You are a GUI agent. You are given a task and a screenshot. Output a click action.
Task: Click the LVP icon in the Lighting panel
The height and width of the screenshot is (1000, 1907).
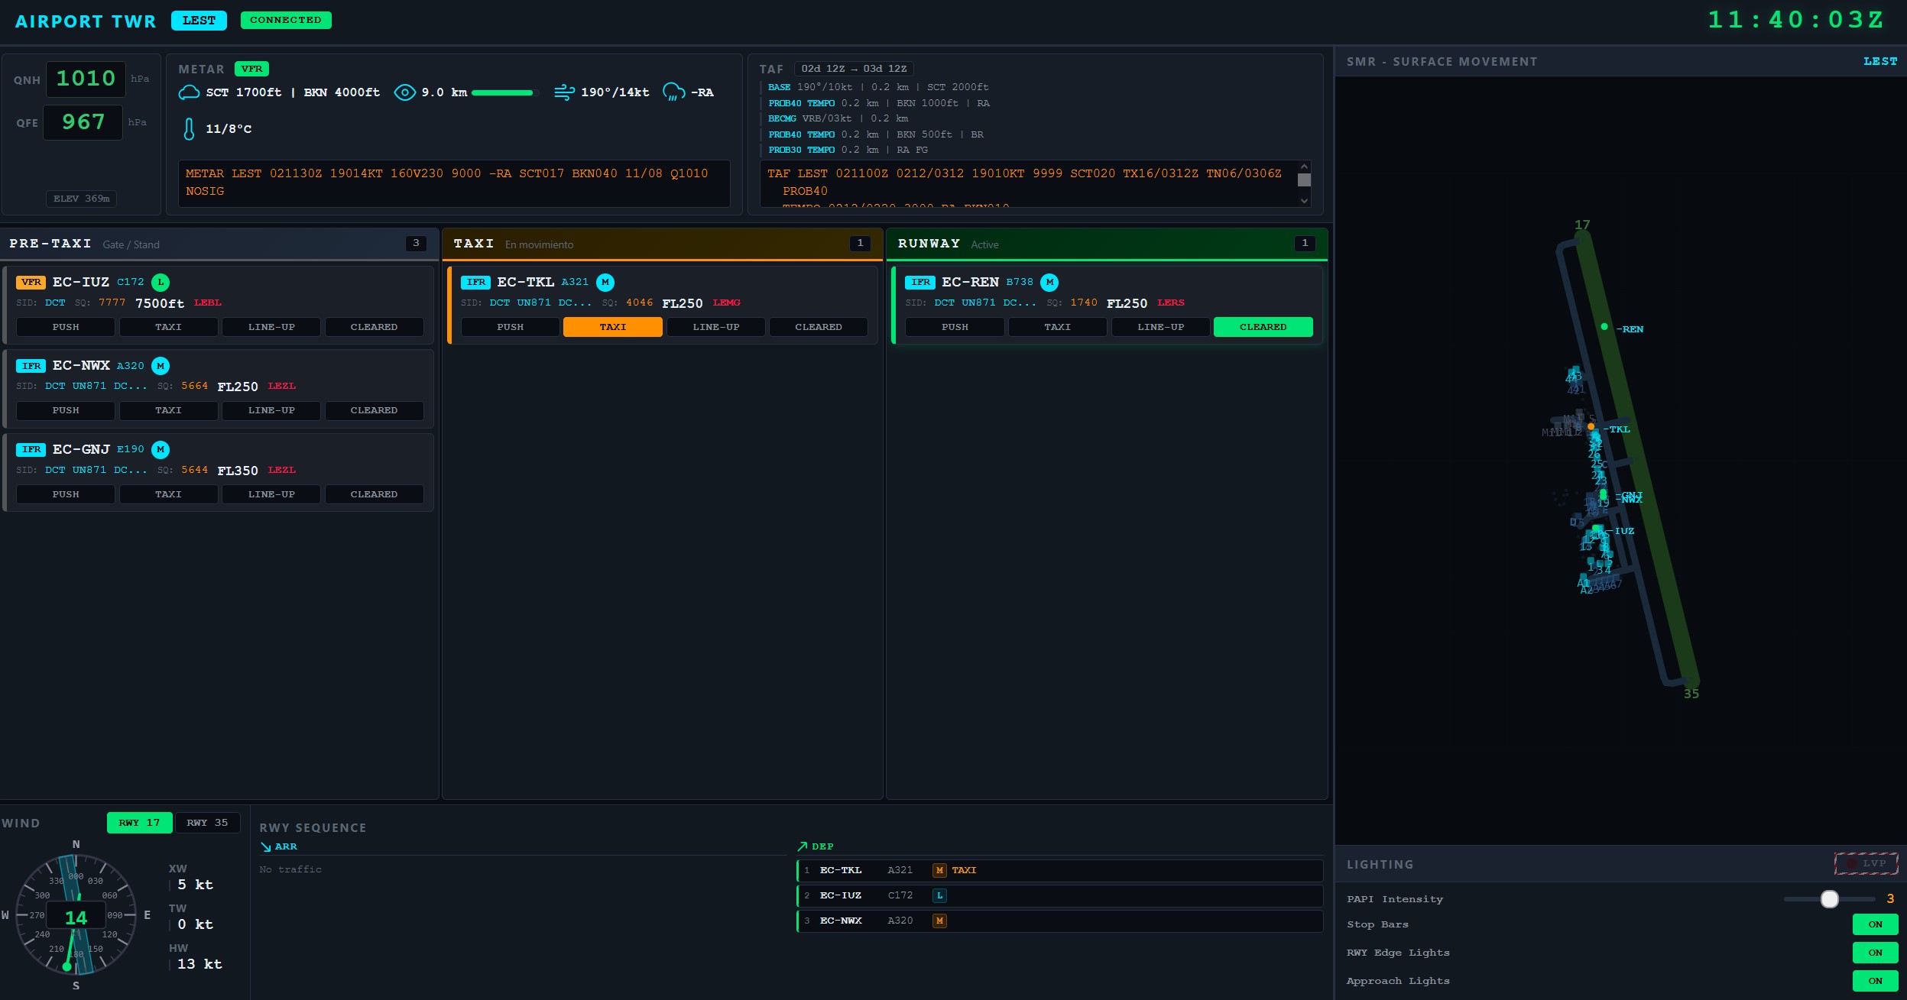[x=1866, y=862]
